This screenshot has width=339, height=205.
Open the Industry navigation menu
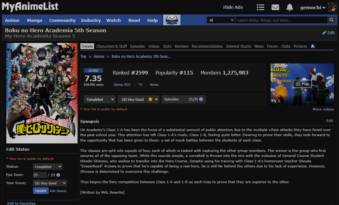click(x=91, y=20)
